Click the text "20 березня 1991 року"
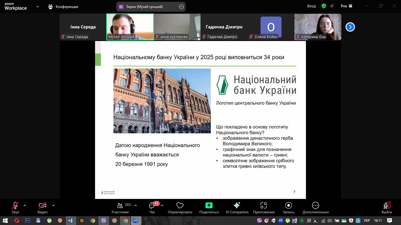The width and height of the screenshot is (401, 225). click(x=141, y=164)
